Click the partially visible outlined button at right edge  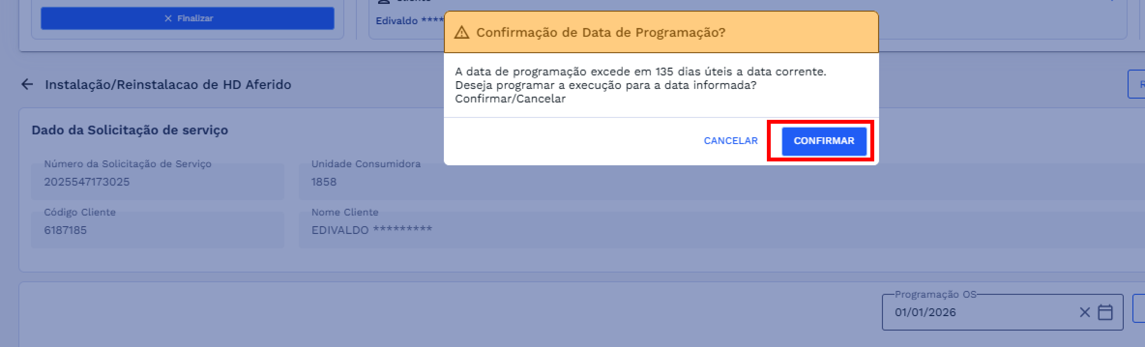point(1137,84)
